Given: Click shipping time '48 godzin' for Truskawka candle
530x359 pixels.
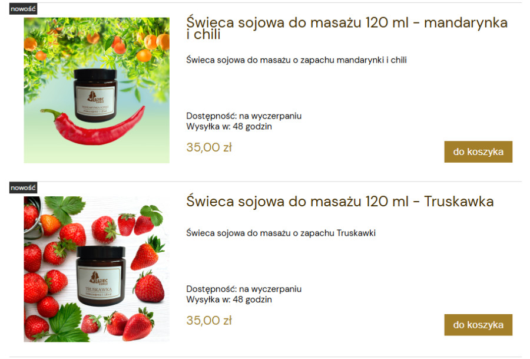Looking at the screenshot, I should click(252, 299).
